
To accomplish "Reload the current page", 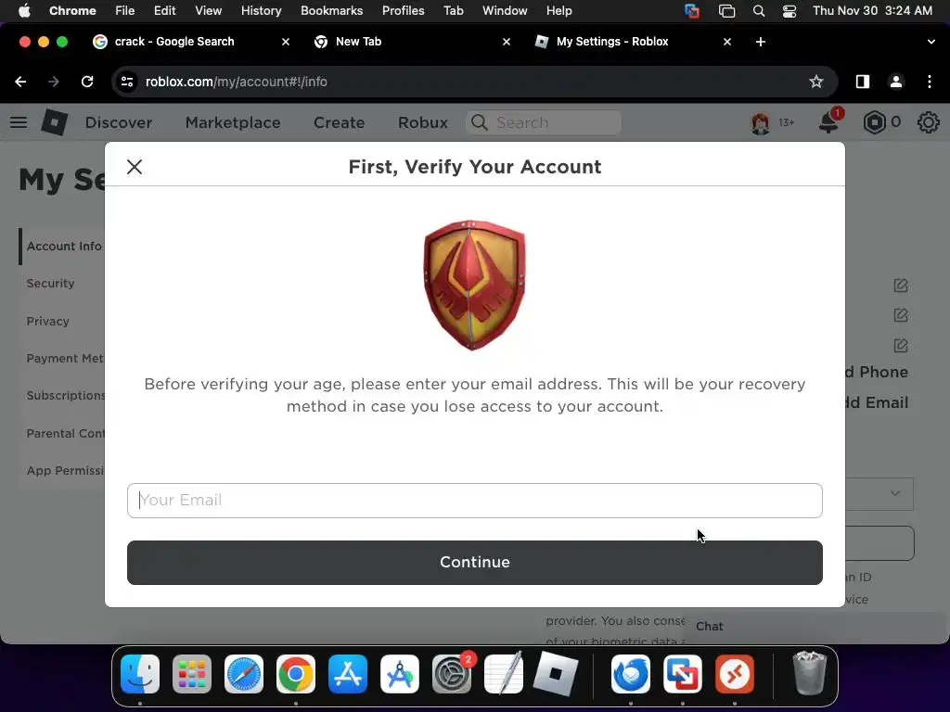I will [87, 82].
